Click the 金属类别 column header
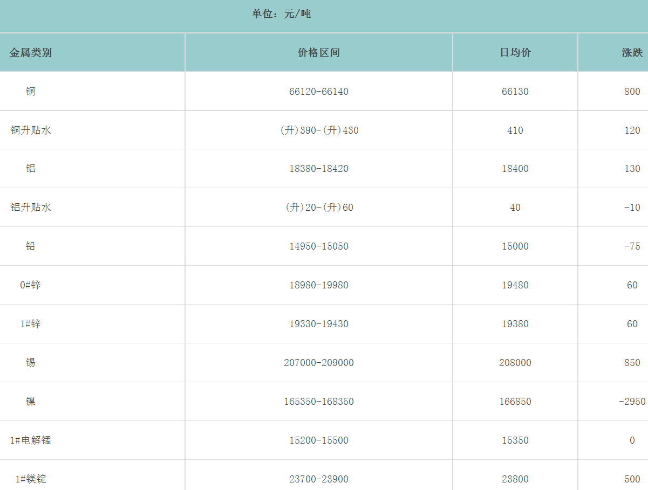The width and height of the screenshot is (648, 490). tap(31, 53)
